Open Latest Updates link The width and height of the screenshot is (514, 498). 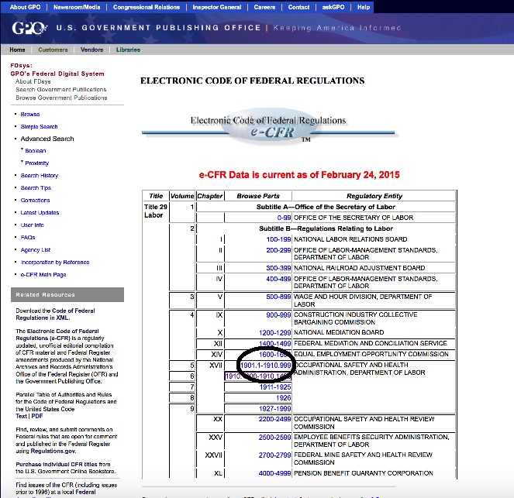click(40, 213)
